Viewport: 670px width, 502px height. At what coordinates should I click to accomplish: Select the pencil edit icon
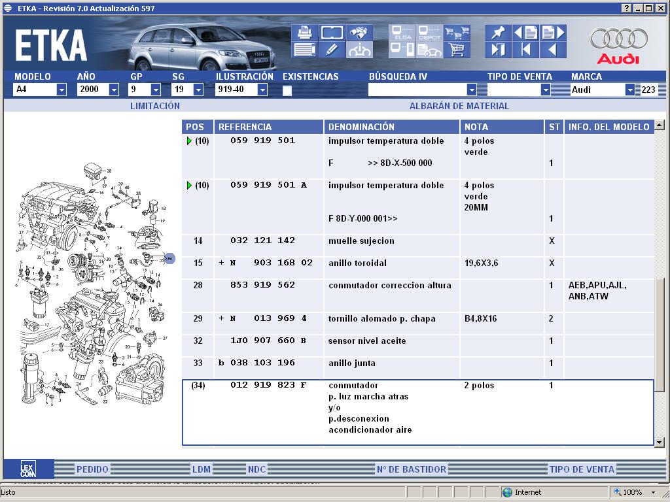click(332, 50)
